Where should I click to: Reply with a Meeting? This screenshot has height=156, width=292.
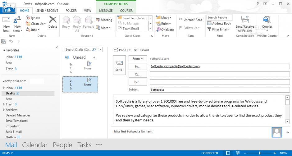point(104,20)
